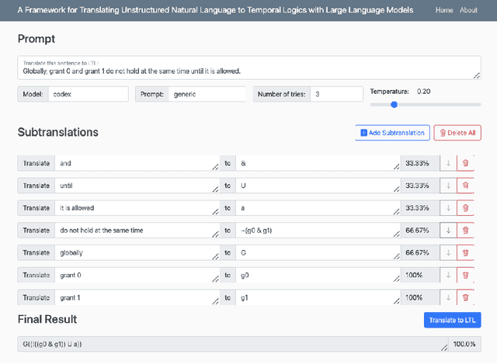Click the Model input field with codex
Screen dimensions: 497x364
pos(88,94)
